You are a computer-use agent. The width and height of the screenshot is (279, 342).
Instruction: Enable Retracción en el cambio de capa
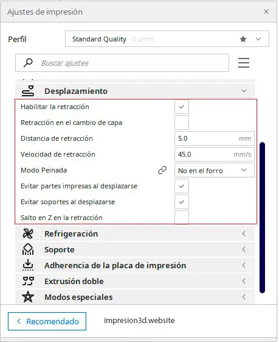[182, 123]
